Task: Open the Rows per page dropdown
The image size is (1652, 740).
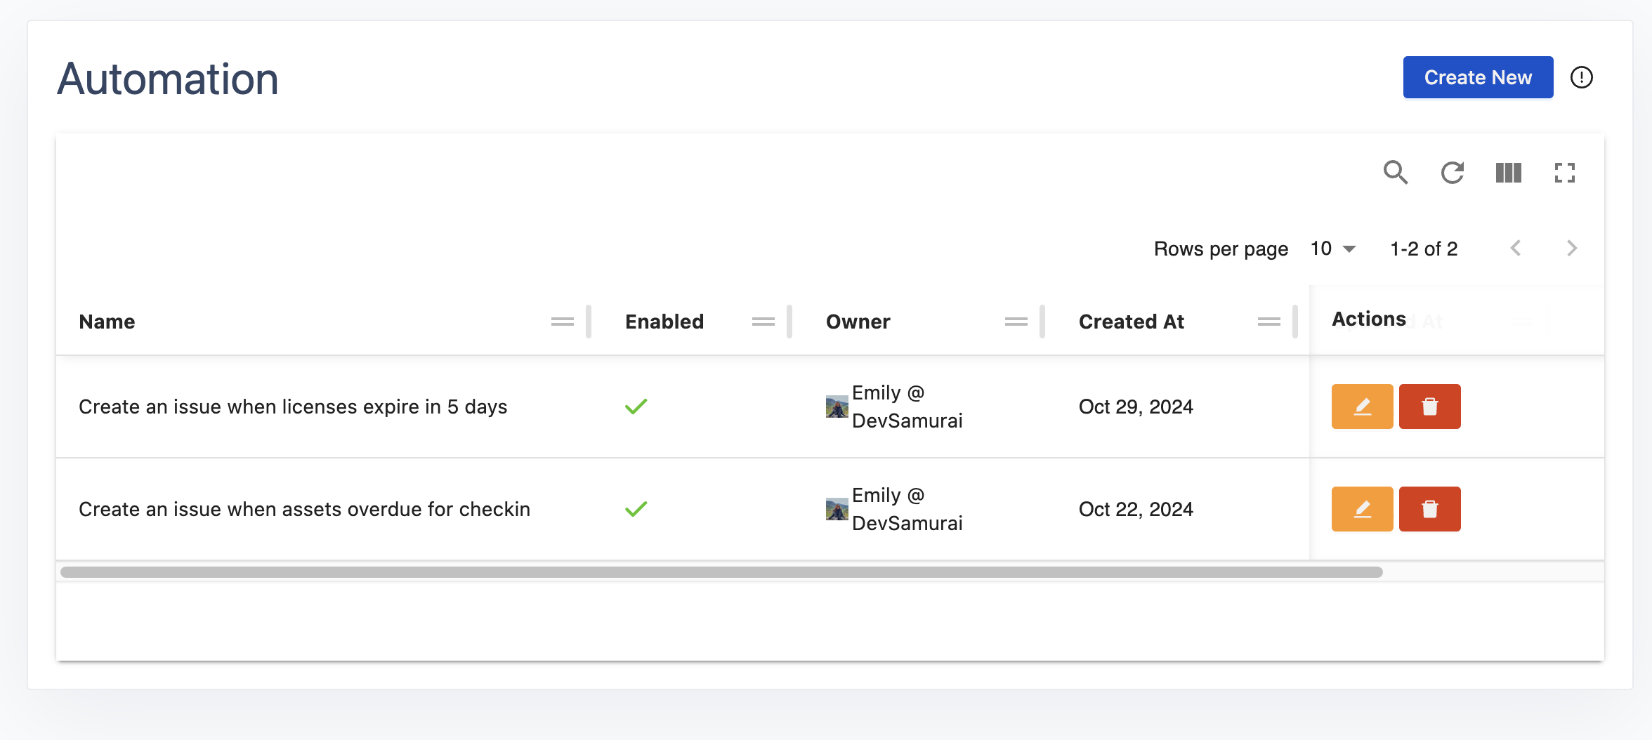Action: point(1332,249)
